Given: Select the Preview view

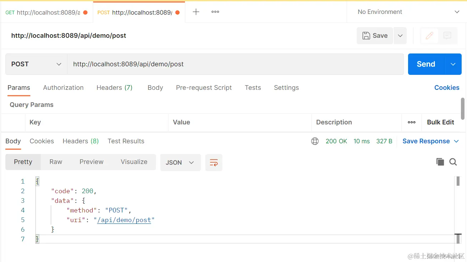Looking at the screenshot, I should coord(91,162).
